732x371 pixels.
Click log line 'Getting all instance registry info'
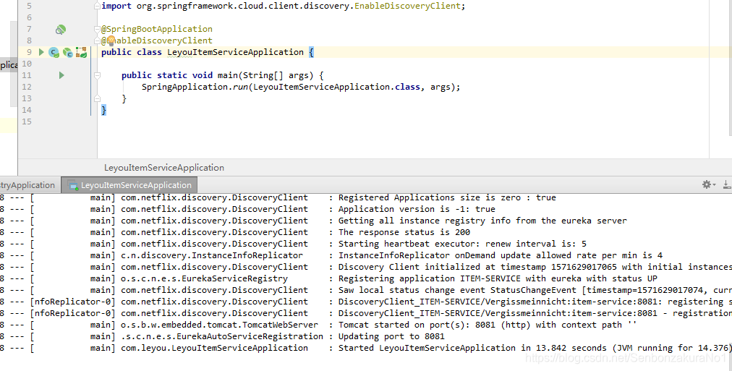pos(482,221)
